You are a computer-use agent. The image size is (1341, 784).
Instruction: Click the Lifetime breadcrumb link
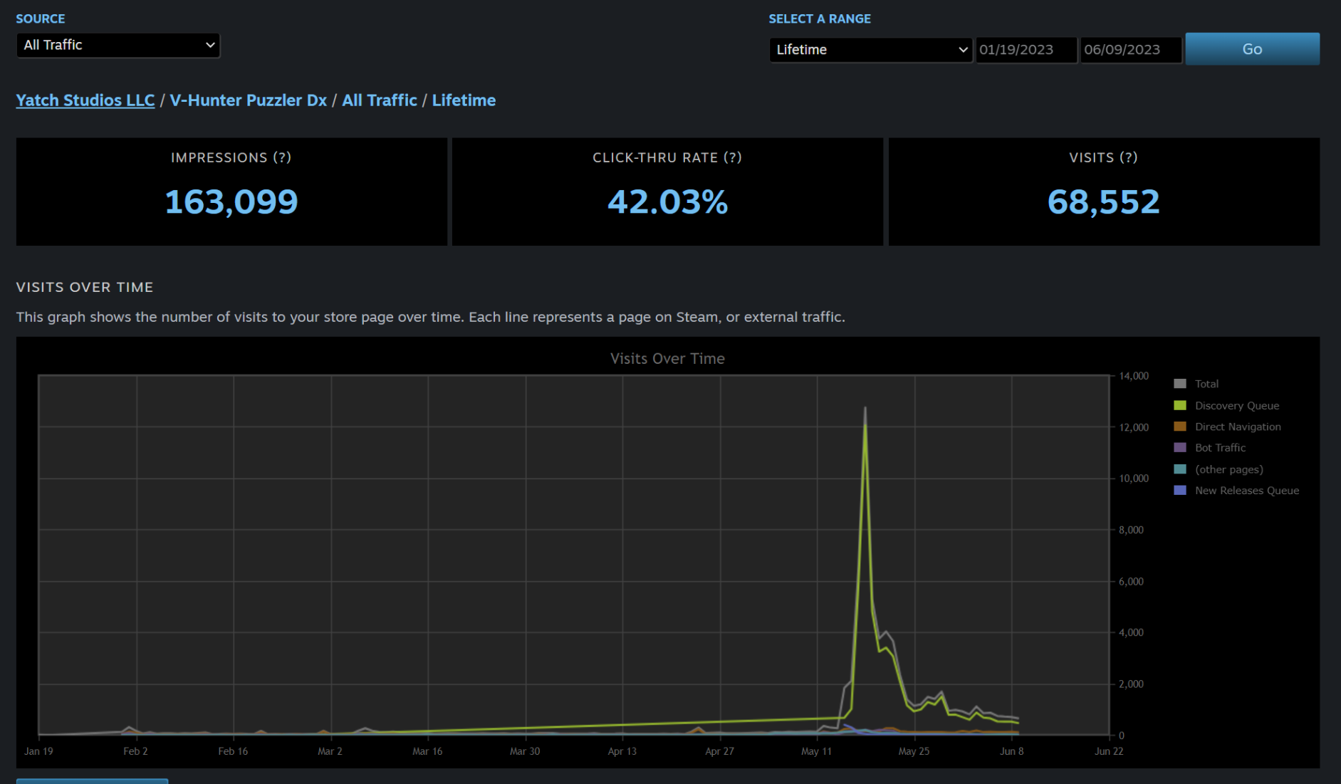click(x=464, y=100)
